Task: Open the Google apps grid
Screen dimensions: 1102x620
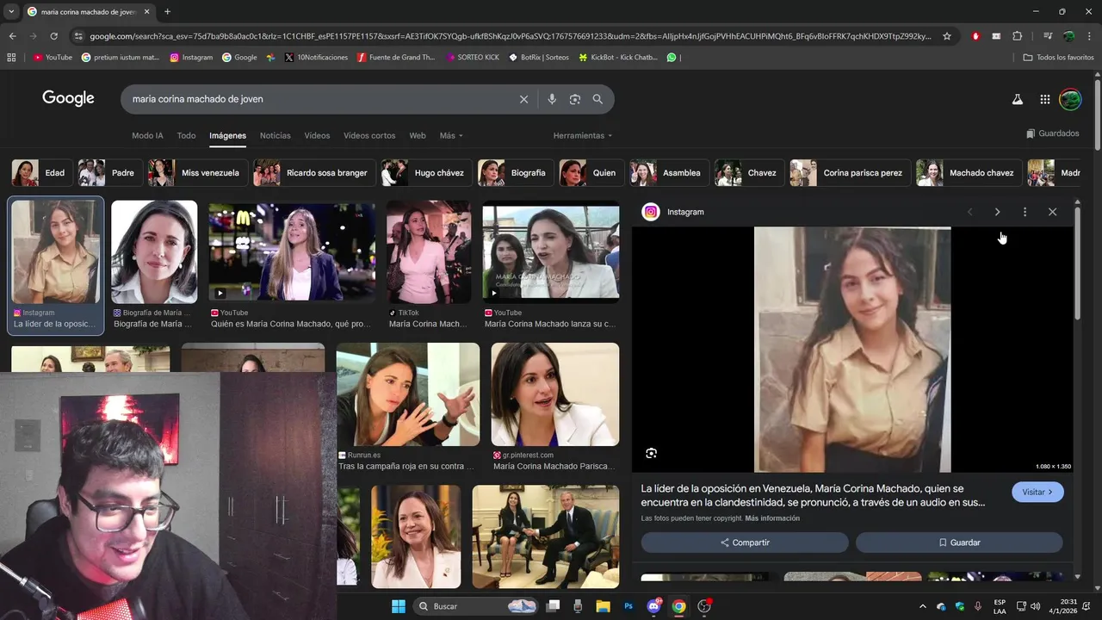Action: (x=1045, y=100)
